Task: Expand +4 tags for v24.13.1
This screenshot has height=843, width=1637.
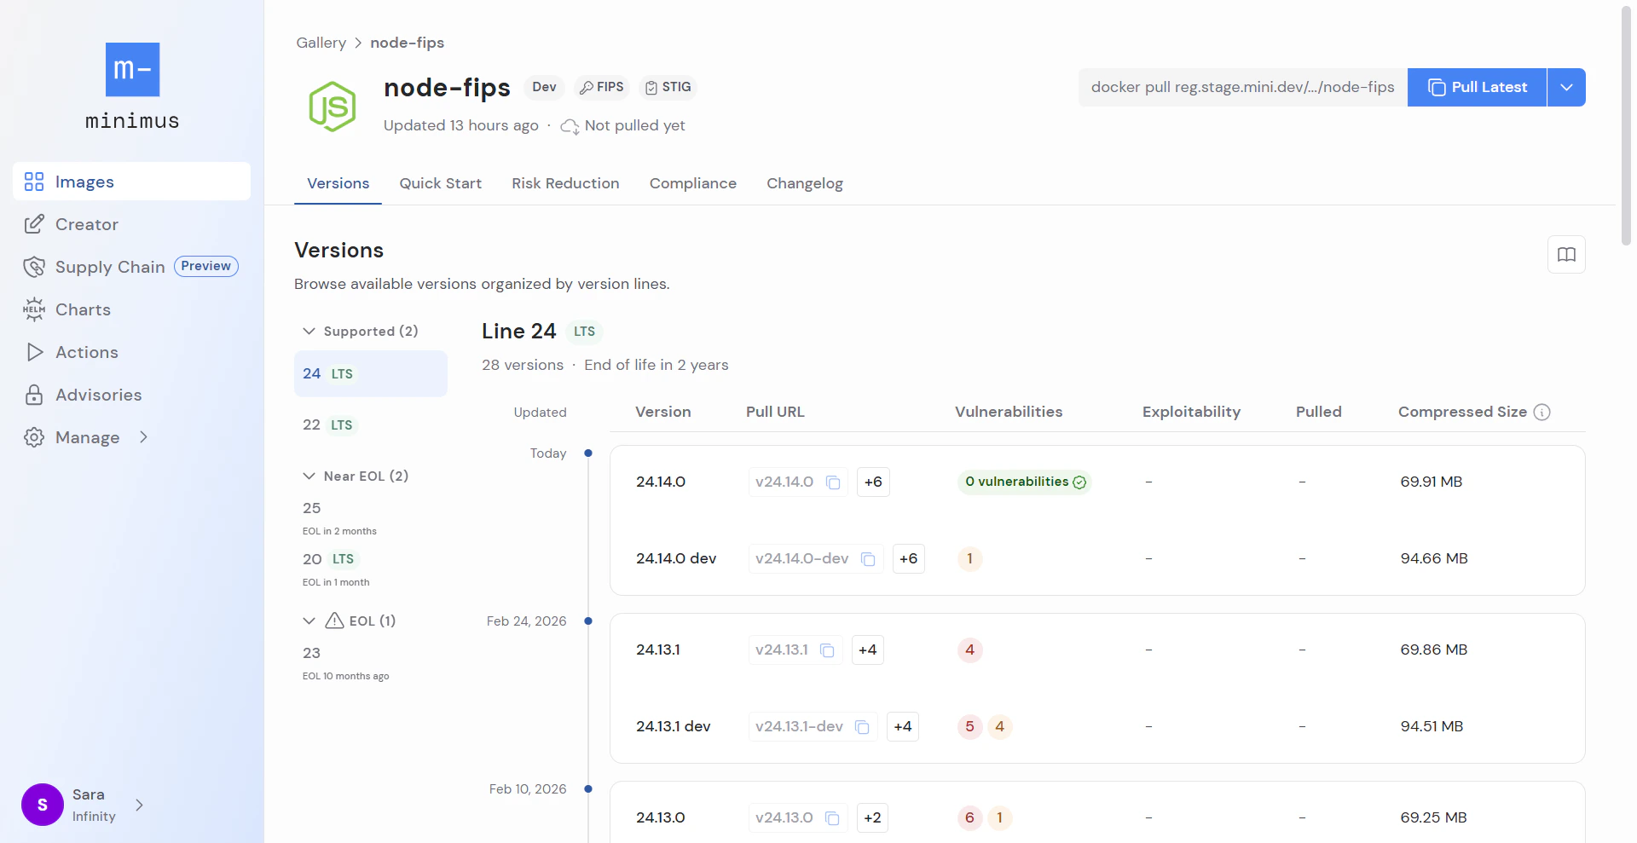Action: pos(867,650)
